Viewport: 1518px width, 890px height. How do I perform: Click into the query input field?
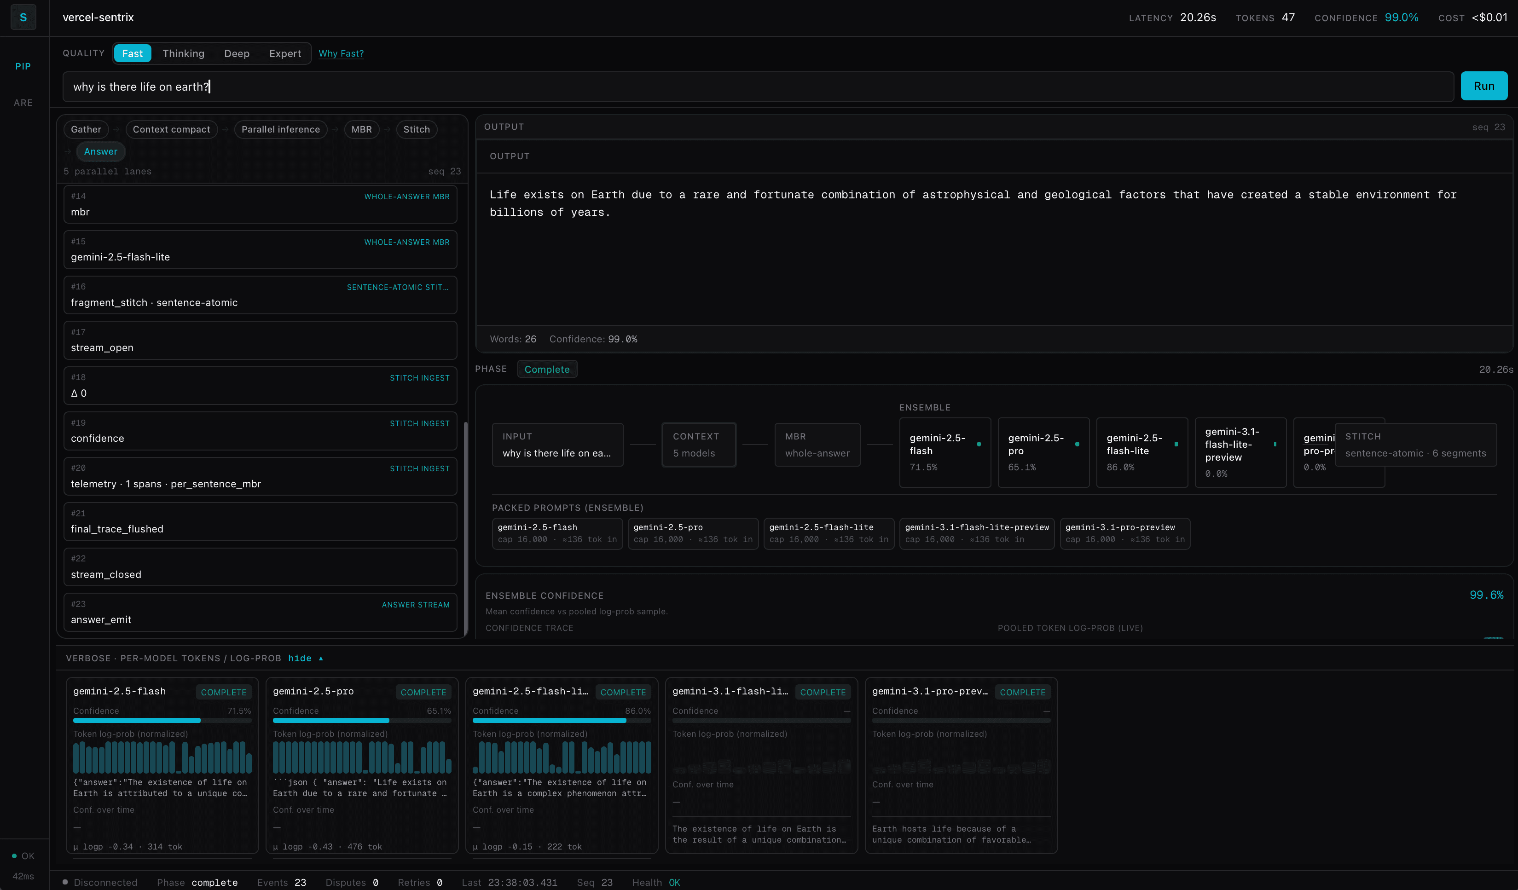point(757,87)
